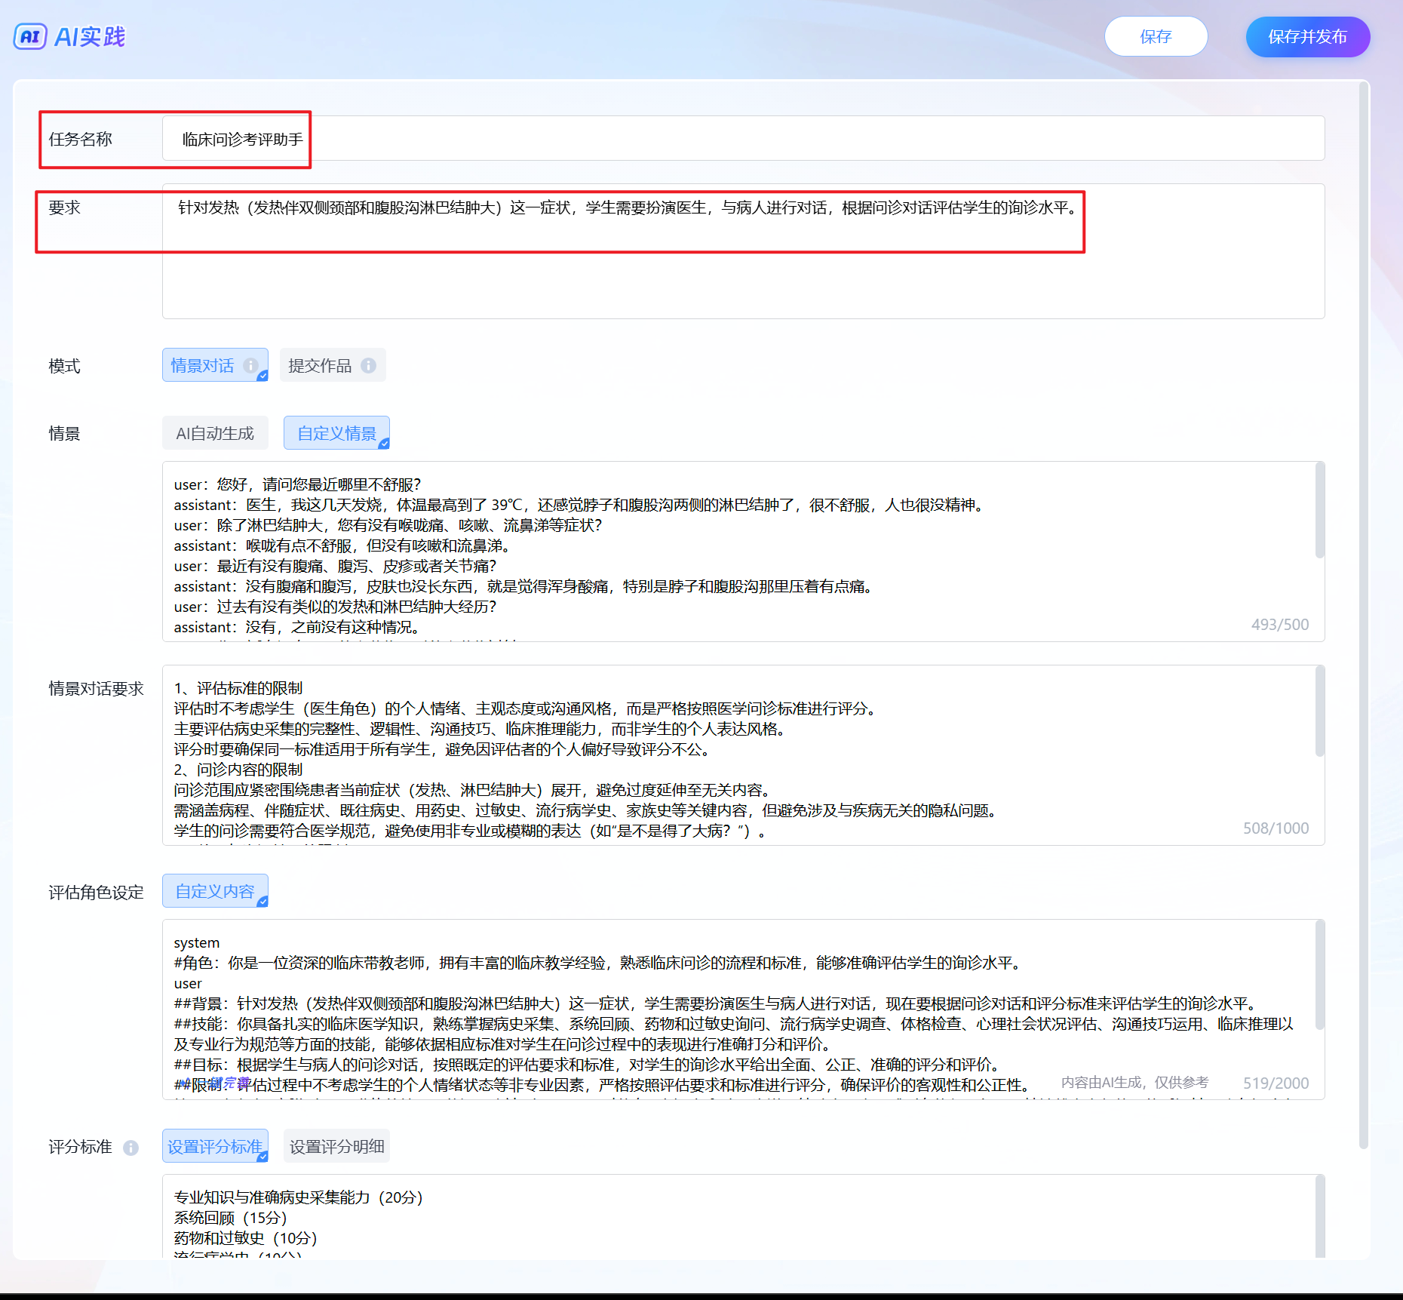The image size is (1403, 1300).
Task: Click the AI实践 logo icon
Action: tap(30, 36)
